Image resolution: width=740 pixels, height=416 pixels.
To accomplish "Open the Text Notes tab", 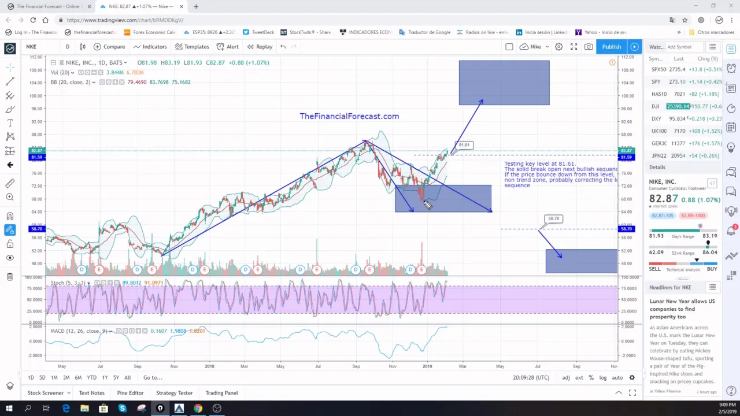I will point(92,393).
